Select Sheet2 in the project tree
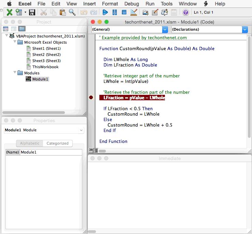This screenshot has height=234, width=252. (46, 55)
